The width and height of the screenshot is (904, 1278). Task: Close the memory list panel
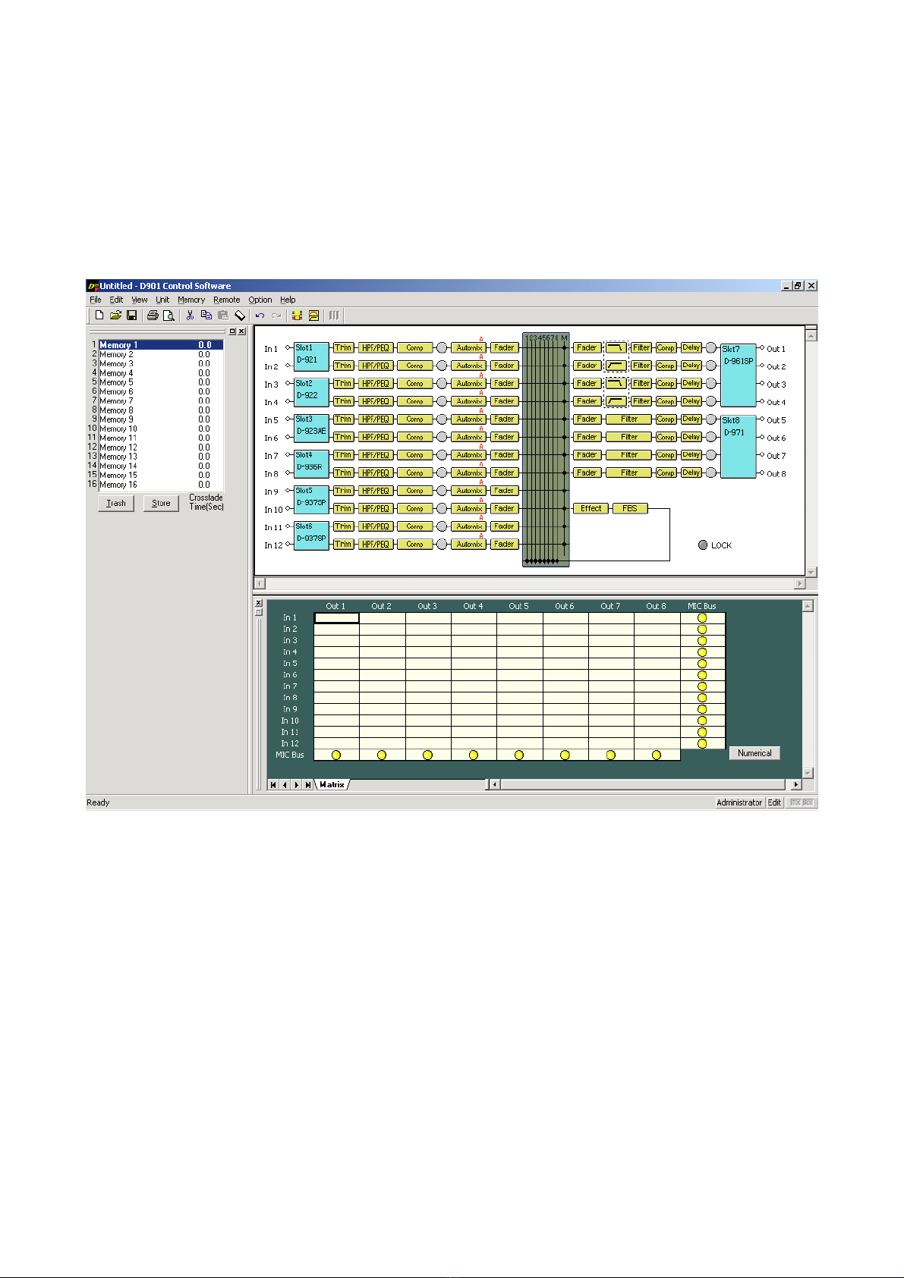pyautogui.click(x=241, y=331)
